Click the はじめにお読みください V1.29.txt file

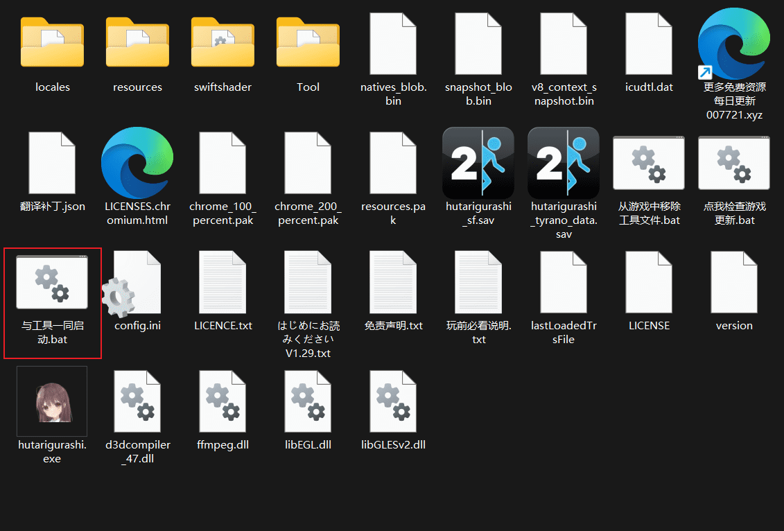(x=308, y=282)
